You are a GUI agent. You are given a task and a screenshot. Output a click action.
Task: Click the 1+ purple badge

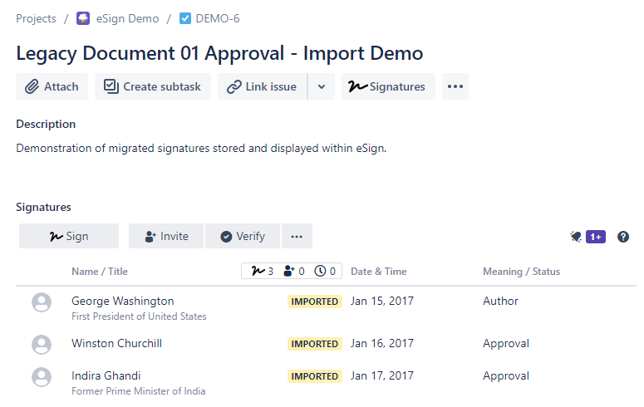click(596, 237)
